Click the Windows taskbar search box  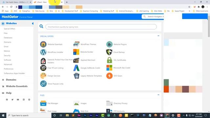tap(29, 115)
